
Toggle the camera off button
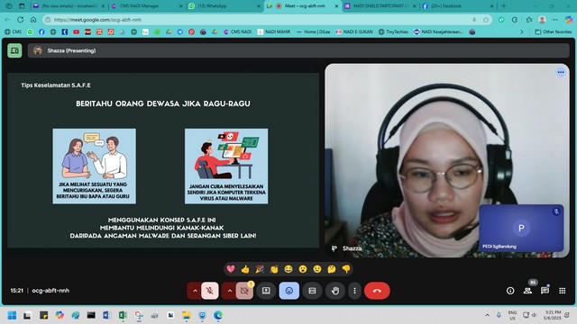[x=244, y=291]
